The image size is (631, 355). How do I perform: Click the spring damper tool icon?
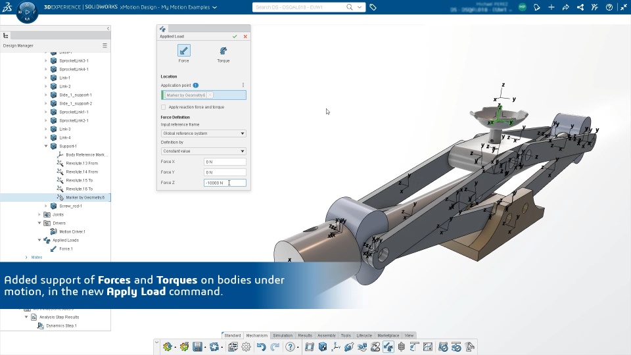tap(401, 346)
